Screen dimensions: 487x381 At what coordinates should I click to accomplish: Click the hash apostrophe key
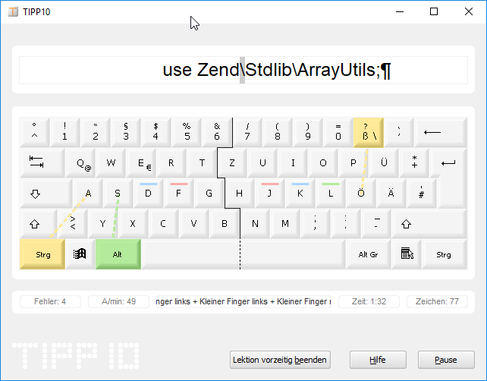(x=422, y=194)
